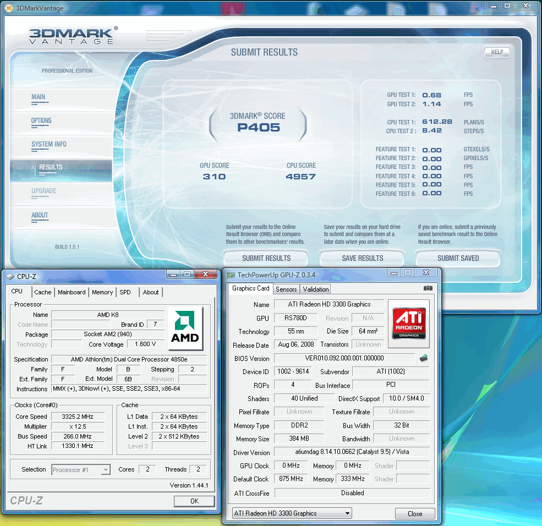Click the AMD logo in CPU-Z
Viewport: 542px width, 526px height.
185,327
